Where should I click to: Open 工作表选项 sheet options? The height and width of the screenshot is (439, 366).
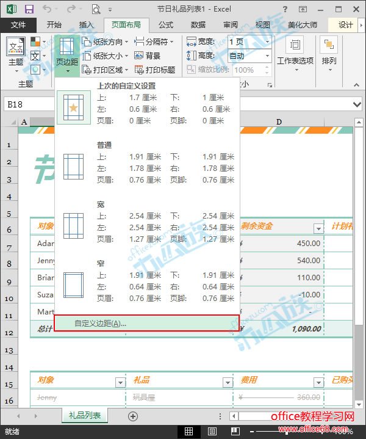(295, 54)
